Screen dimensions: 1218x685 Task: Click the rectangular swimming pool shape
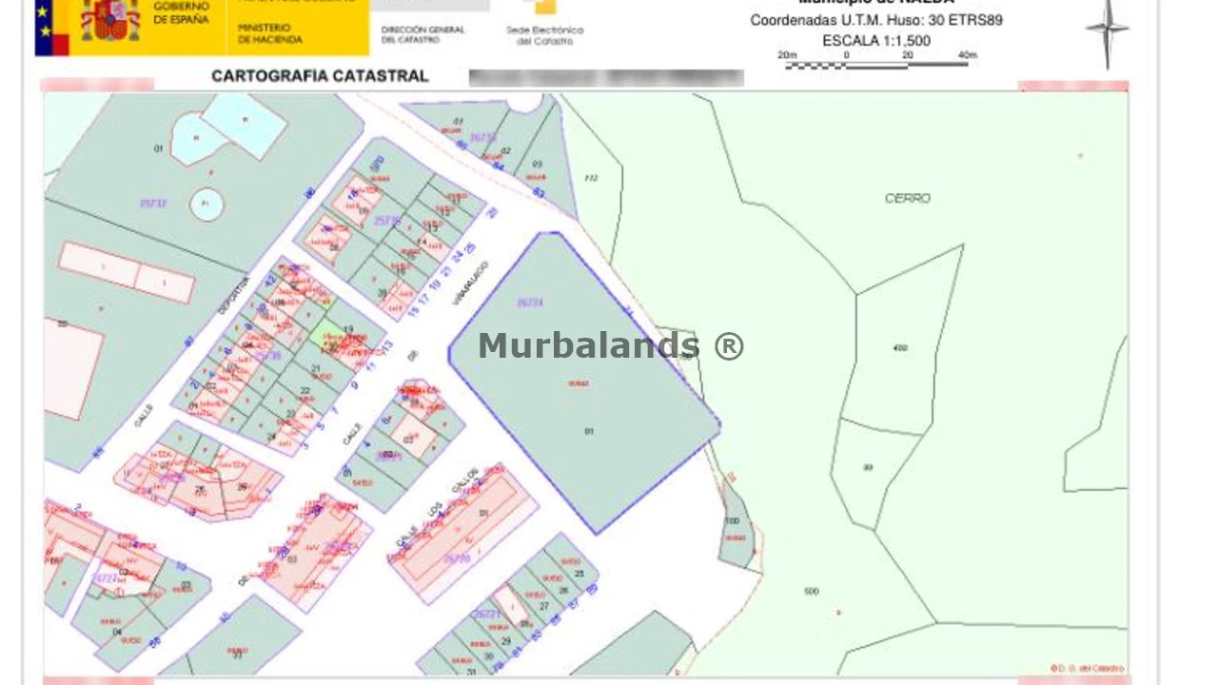(x=246, y=124)
